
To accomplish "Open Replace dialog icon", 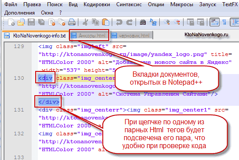I will point(153,22).
